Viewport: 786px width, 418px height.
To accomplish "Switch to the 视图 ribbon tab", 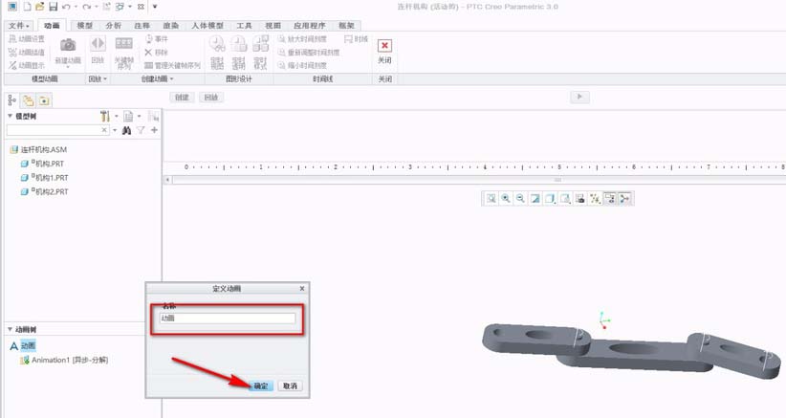I will pos(273,25).
